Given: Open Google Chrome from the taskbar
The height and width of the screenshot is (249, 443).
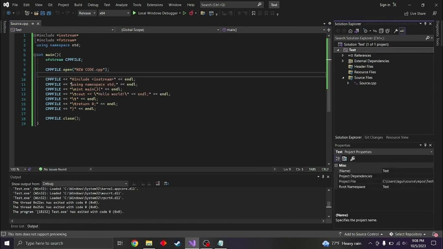Looking at the screenshot, I should click(135, 243).
